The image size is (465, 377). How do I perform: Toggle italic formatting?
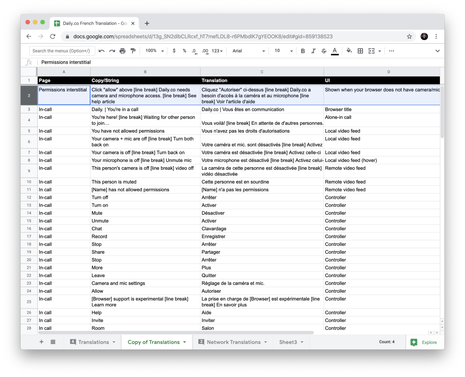(x=313, y=51)
